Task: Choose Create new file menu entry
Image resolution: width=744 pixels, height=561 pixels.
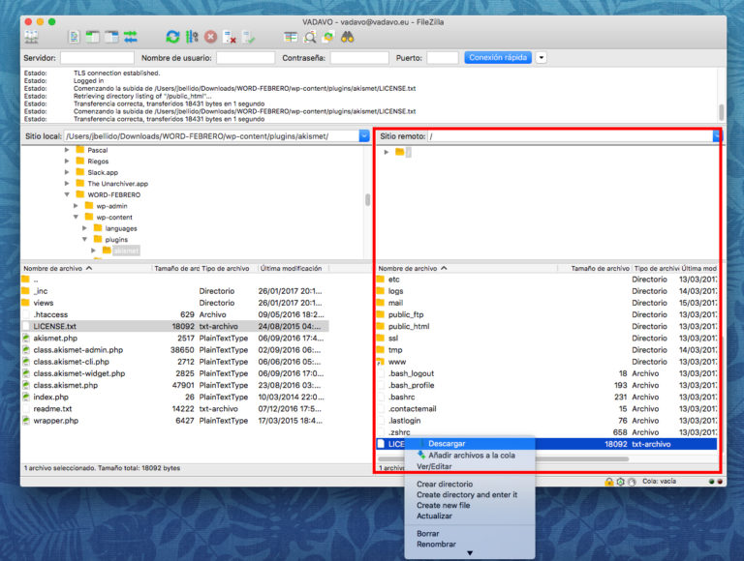Action: click(443, 506)
